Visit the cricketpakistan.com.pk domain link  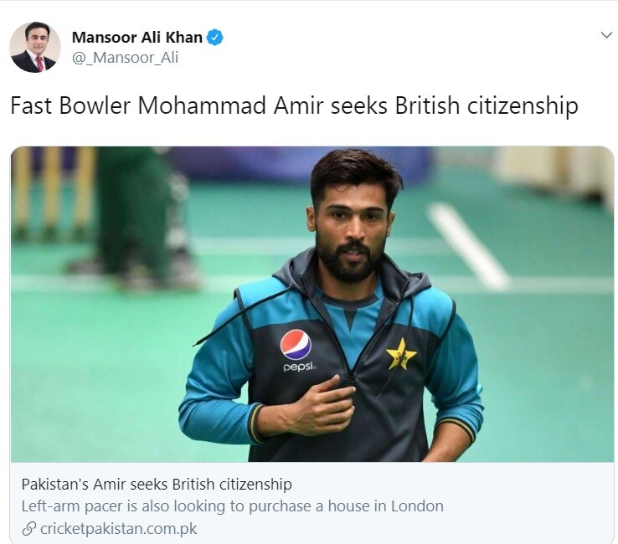click(x=118, y=529)
